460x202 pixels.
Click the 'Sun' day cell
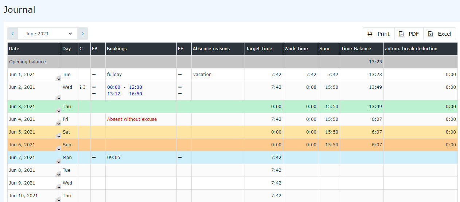[70, 145]
